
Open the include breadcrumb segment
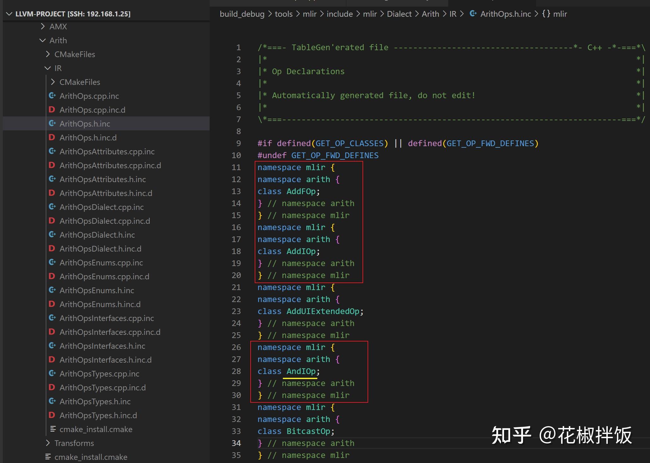340,14
